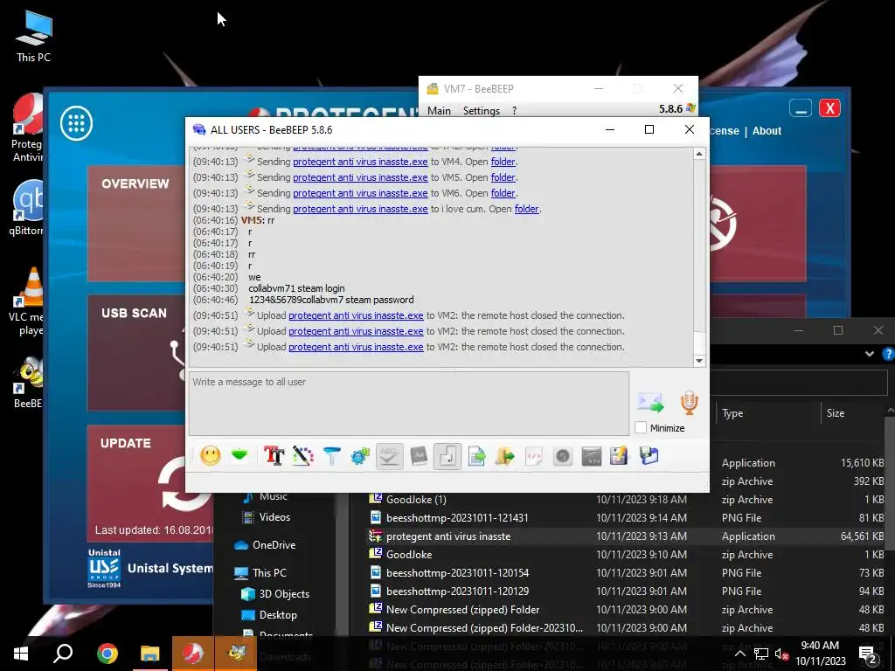Open the font color picker pencil icon
This screenshot has height=671, width=895.
coord(302,456)
